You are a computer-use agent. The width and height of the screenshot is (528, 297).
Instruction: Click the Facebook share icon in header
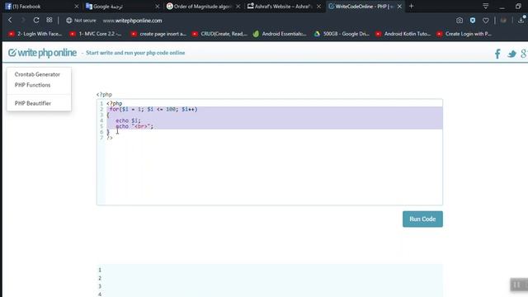coord(497,54)
